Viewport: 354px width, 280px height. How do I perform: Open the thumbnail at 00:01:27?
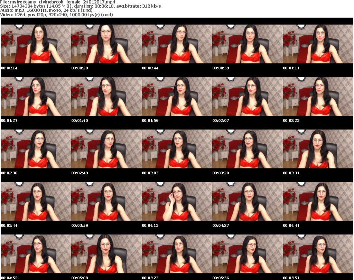click(x=36, y=96)
